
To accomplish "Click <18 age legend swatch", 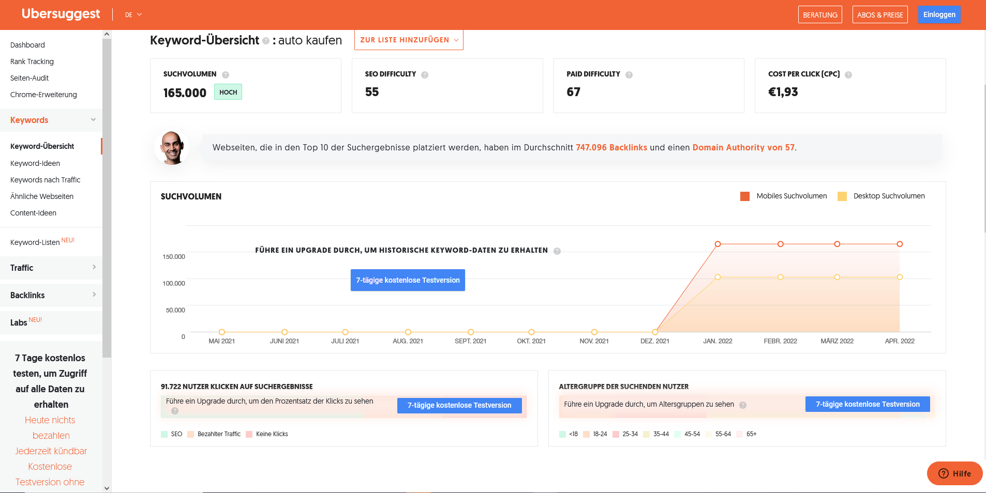I will [562, 434].
